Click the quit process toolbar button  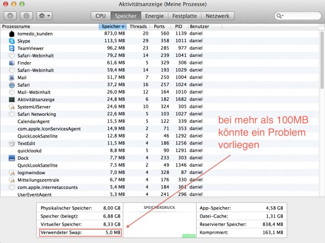(10, 16)
